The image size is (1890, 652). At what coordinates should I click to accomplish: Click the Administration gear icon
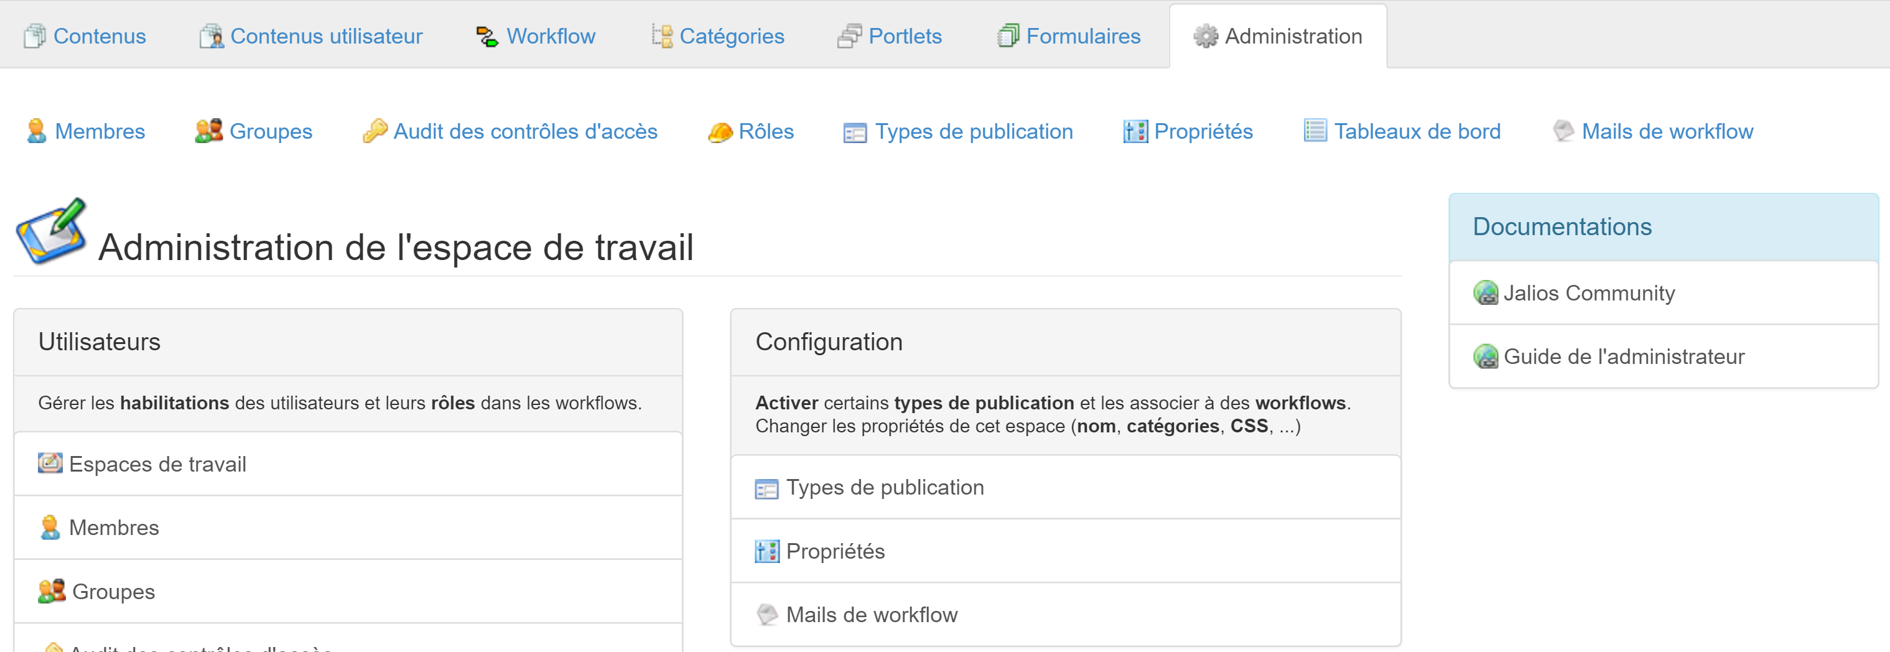(1206, 36)
